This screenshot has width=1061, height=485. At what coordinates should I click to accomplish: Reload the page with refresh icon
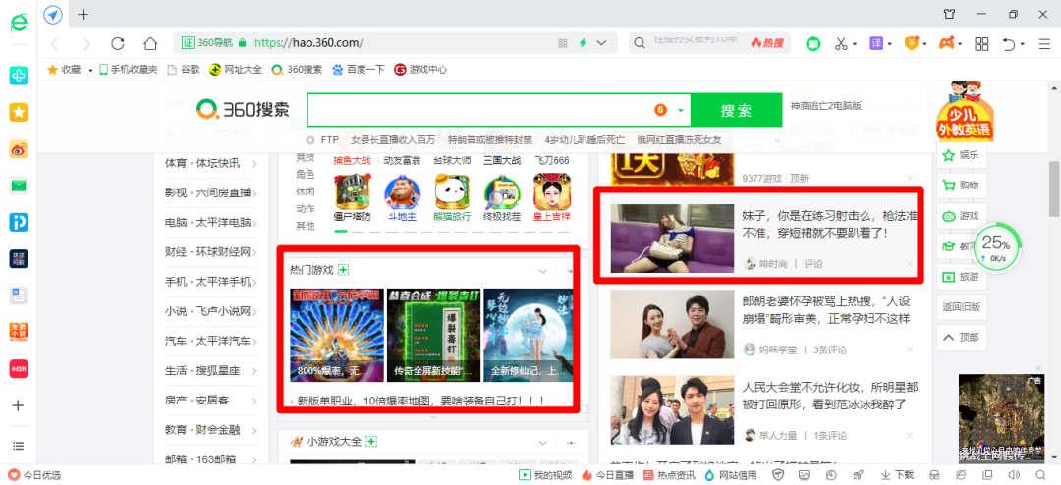(118, 44)
